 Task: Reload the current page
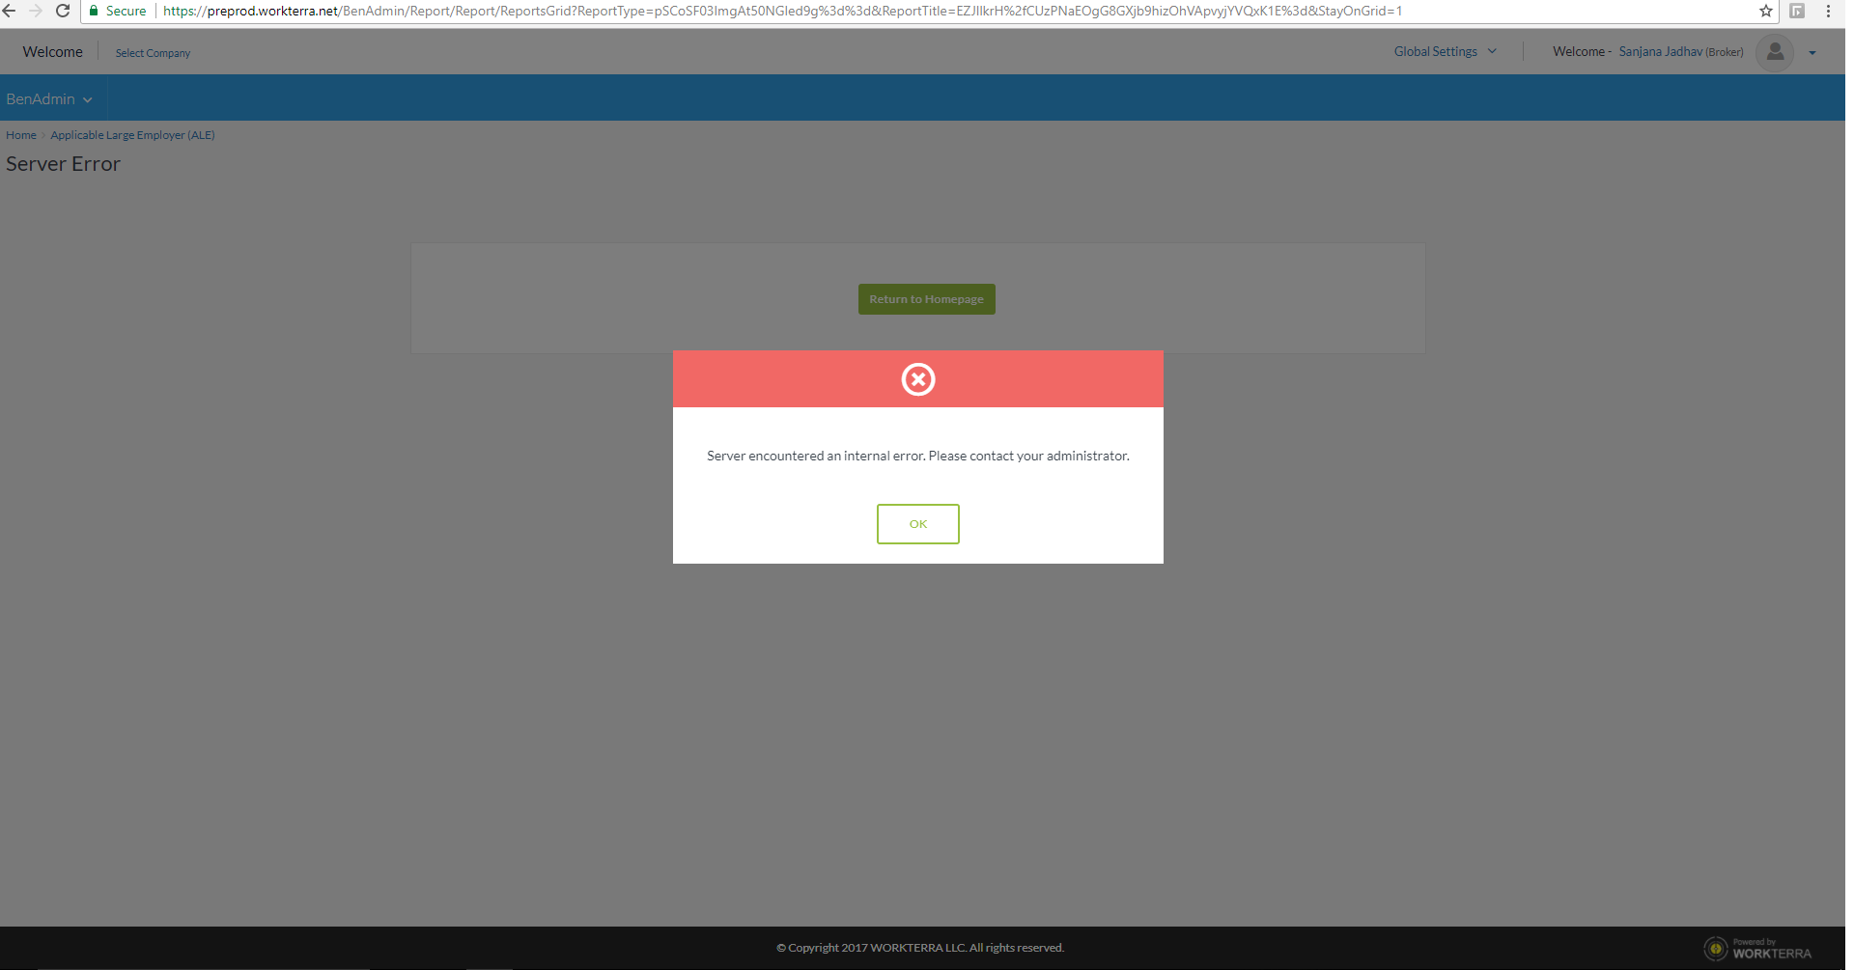coord(63,11)
